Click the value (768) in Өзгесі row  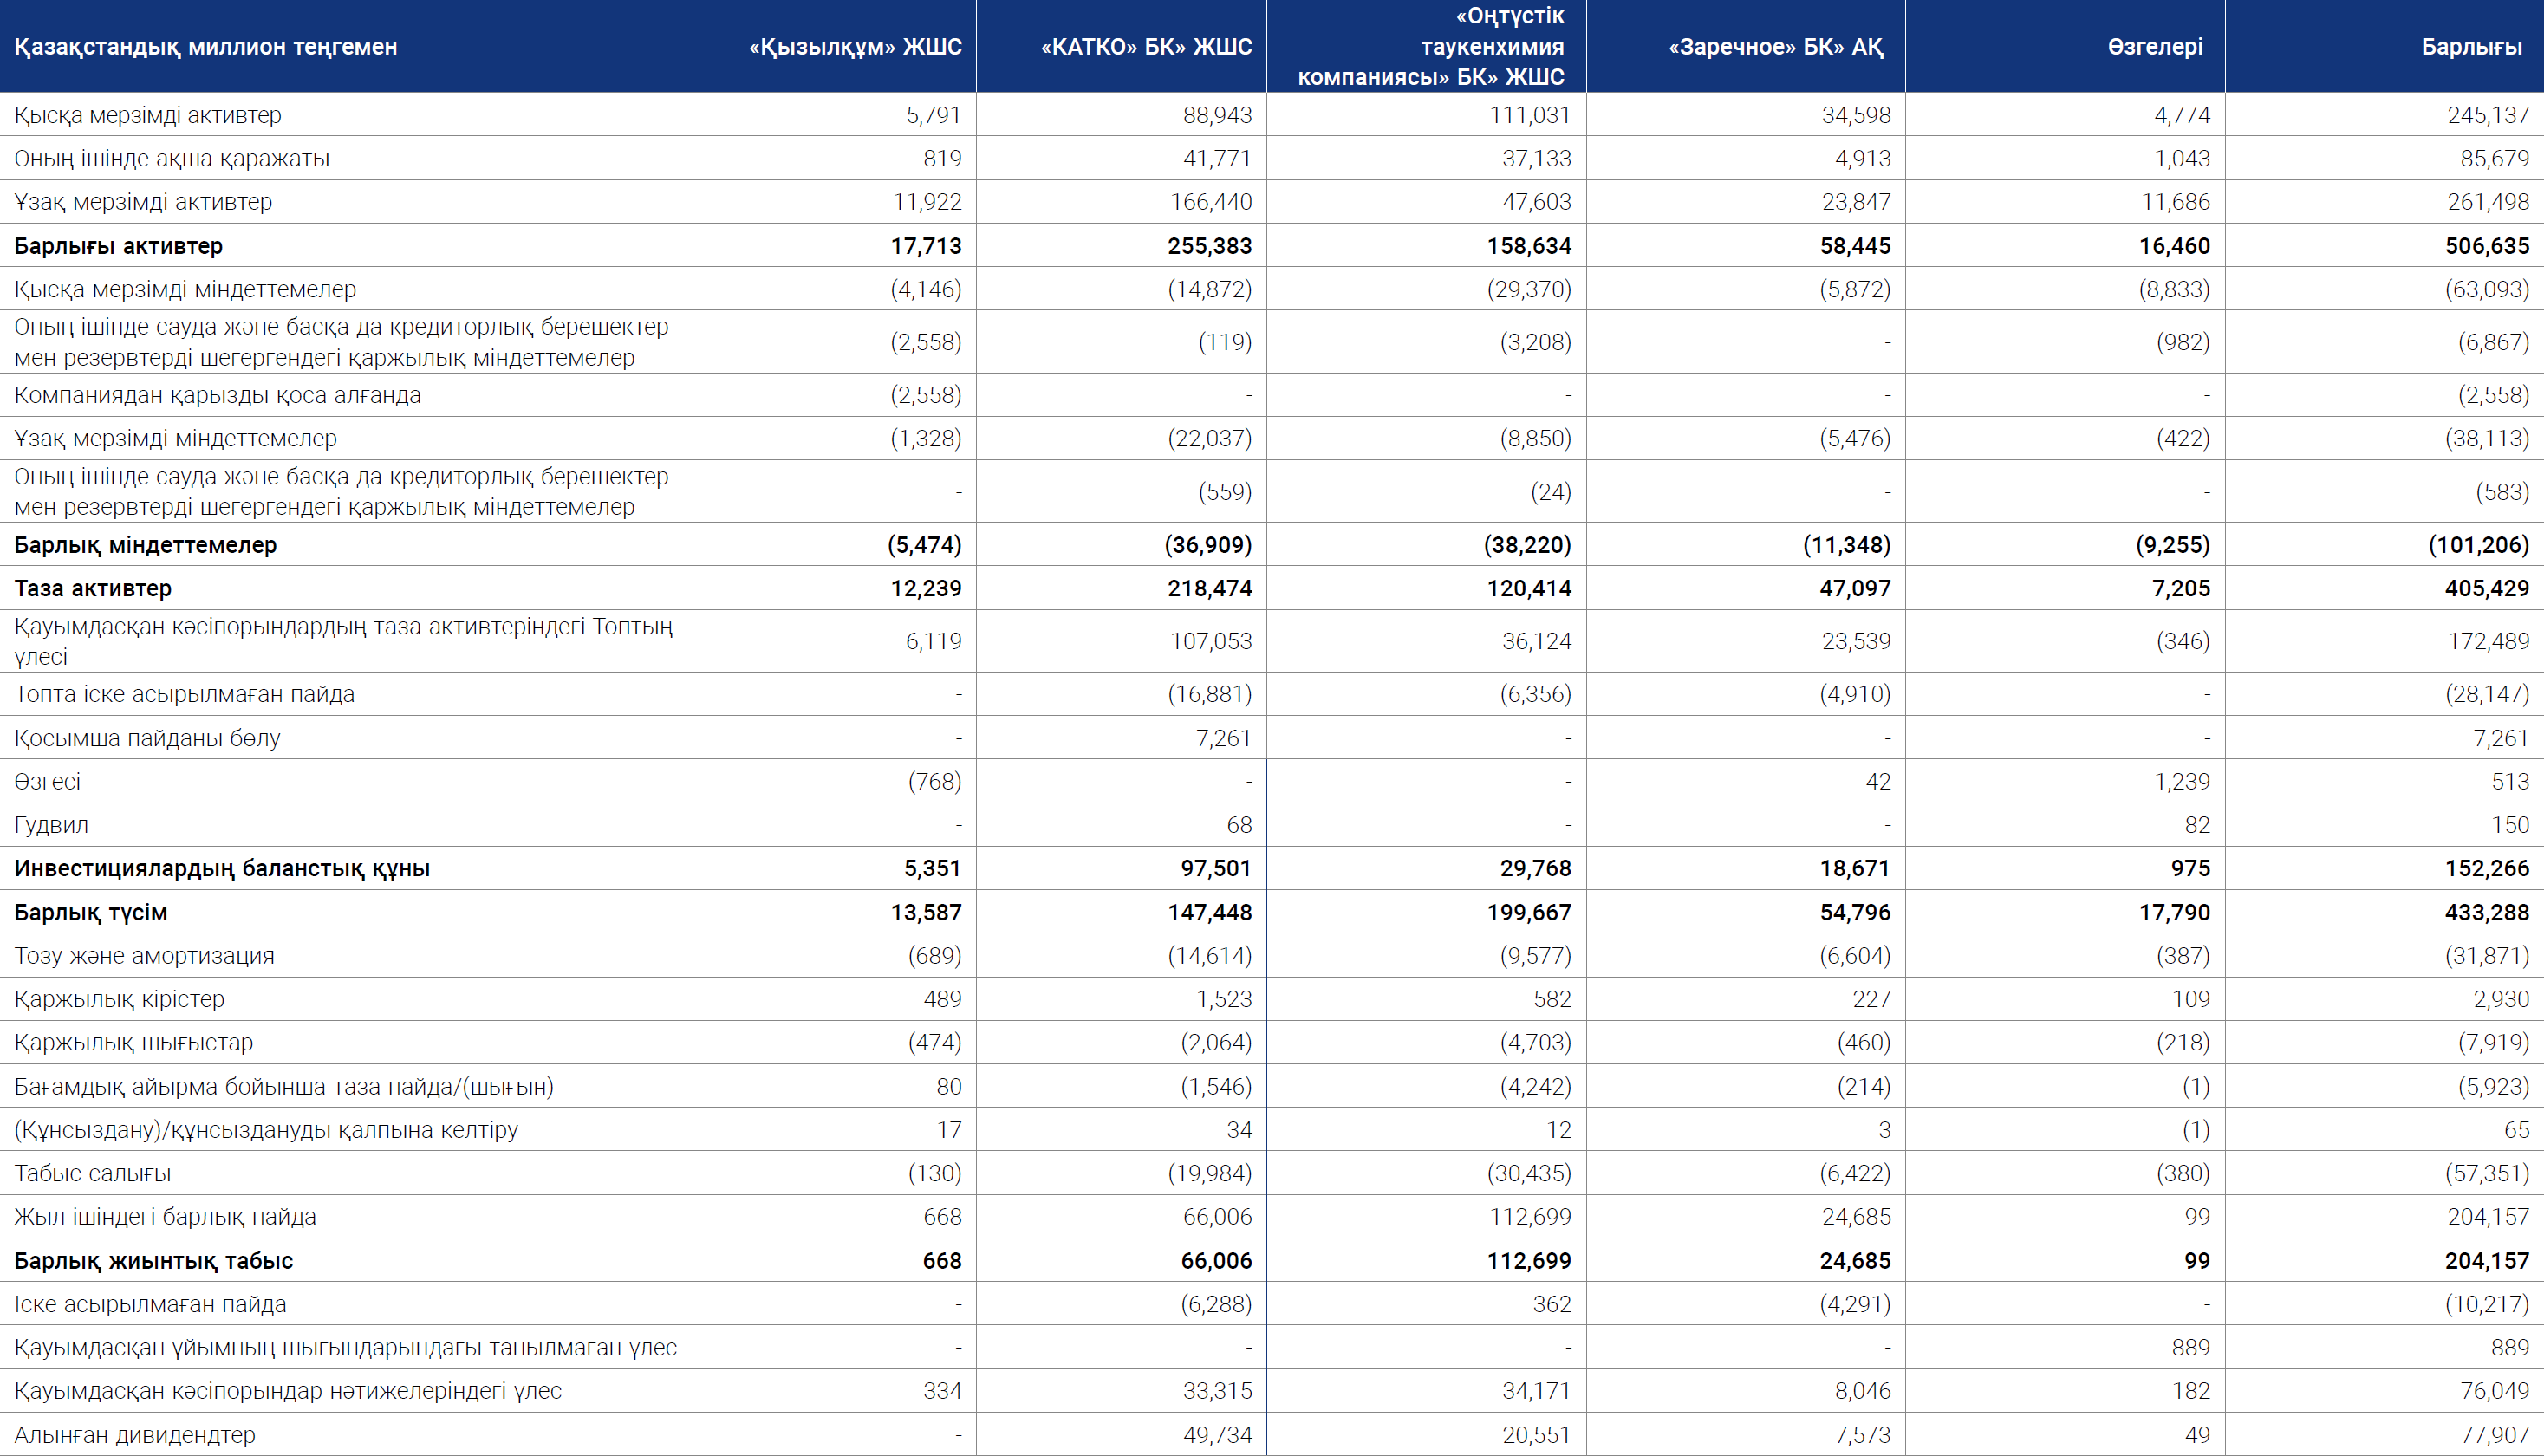934,781
